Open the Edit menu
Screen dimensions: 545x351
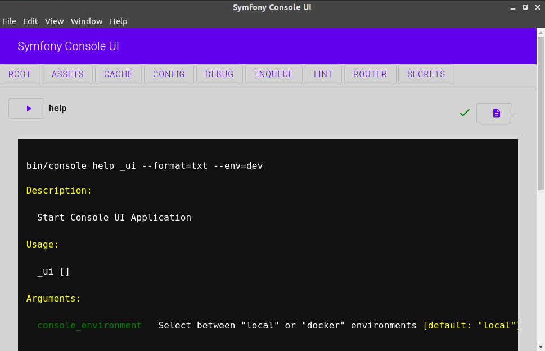point(30,21)
